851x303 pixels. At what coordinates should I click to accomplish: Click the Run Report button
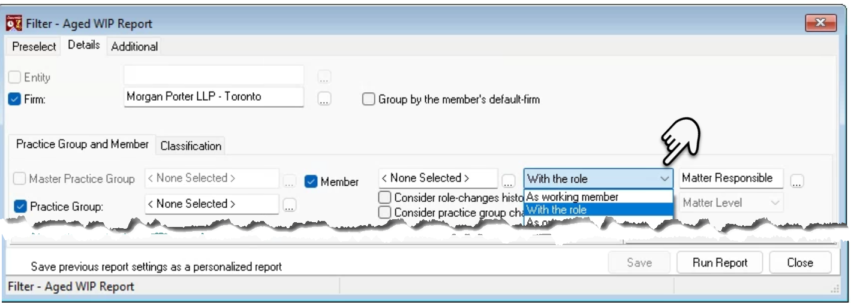(720, 262)
